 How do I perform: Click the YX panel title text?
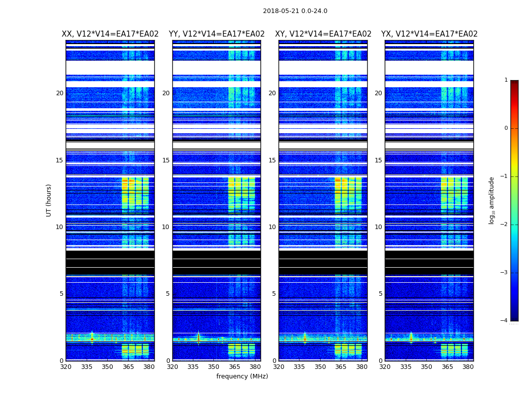pos(429,34)
